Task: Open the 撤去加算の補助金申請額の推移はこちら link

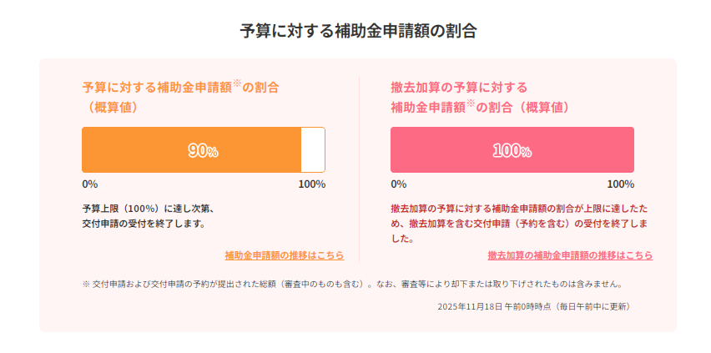Action: [570, 255]
